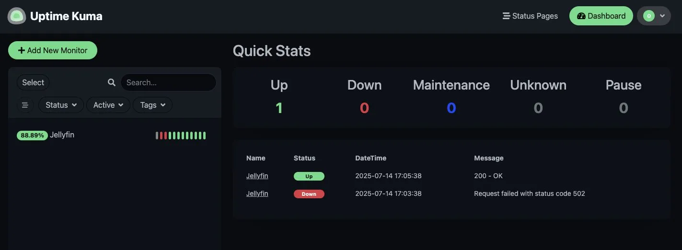Open Jellyfin link in the Down row

click(257, 193)
